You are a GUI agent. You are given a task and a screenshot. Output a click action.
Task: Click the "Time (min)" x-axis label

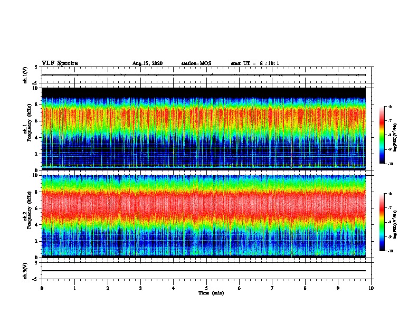tap(211, 293)
